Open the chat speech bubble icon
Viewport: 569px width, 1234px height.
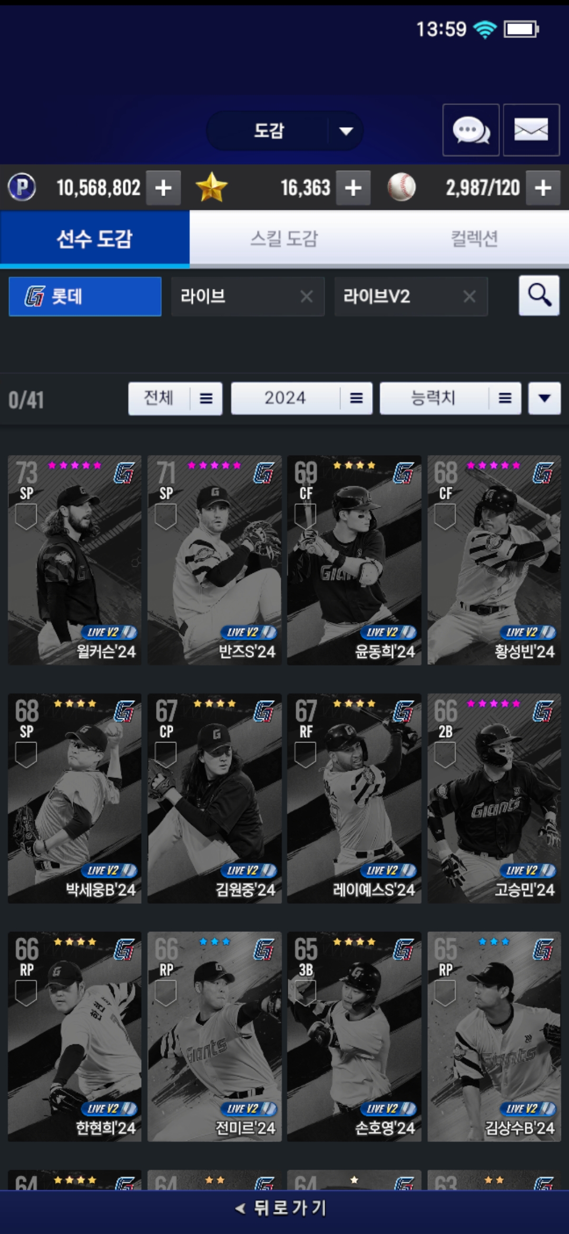pos(471,130)
